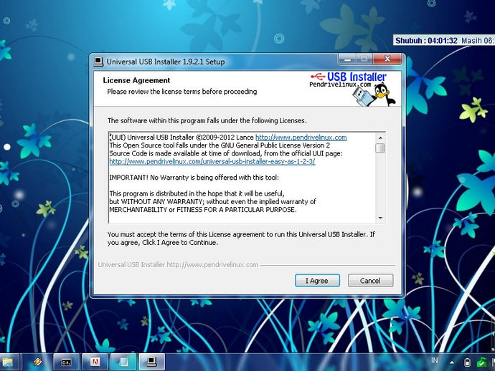Click the license scrollbar up arrow
495x371 pixels.
(x=380, y=138)
